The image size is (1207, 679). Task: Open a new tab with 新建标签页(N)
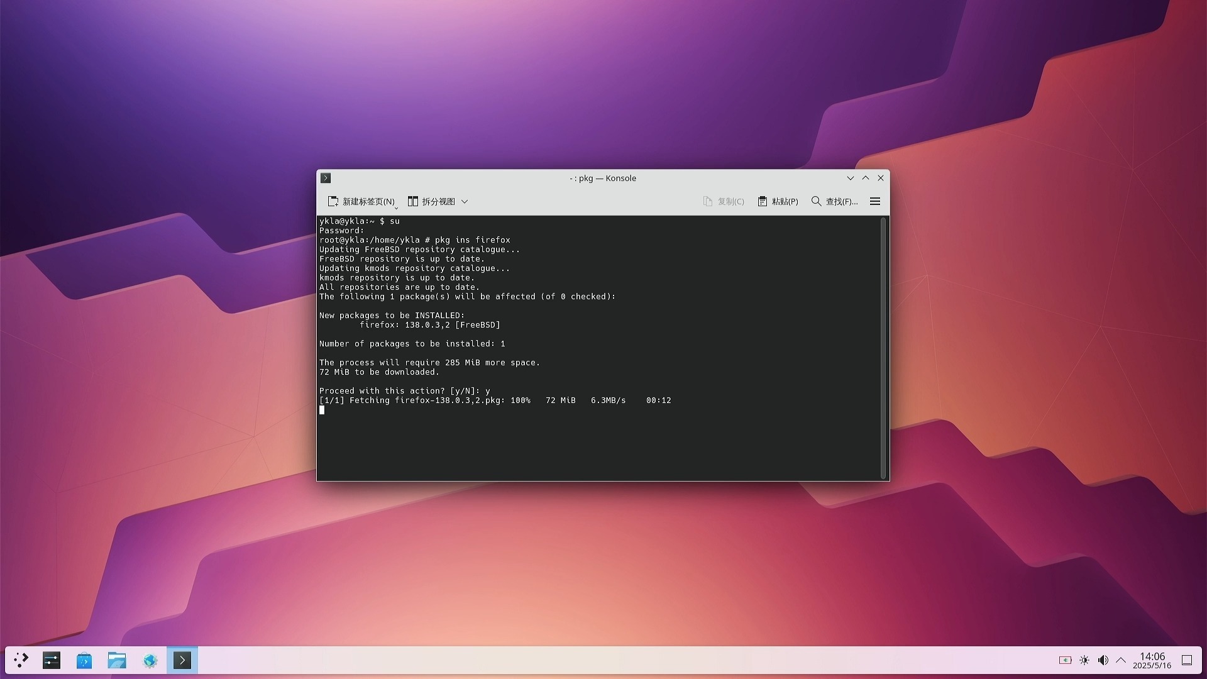(361, 201)
